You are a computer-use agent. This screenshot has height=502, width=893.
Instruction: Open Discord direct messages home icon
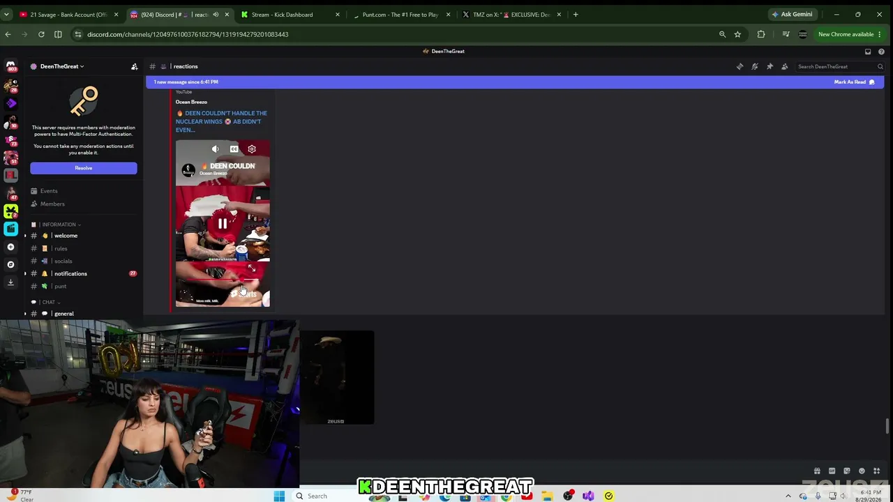11,67
